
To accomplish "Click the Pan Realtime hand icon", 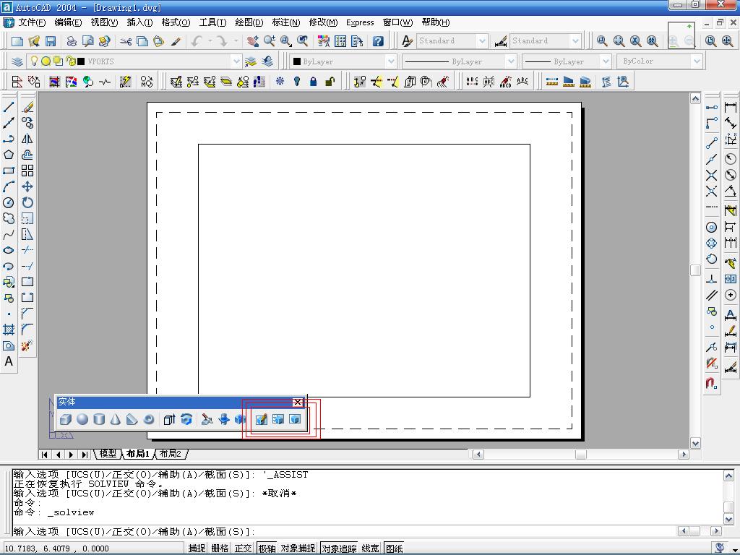I will click(253, 41).
